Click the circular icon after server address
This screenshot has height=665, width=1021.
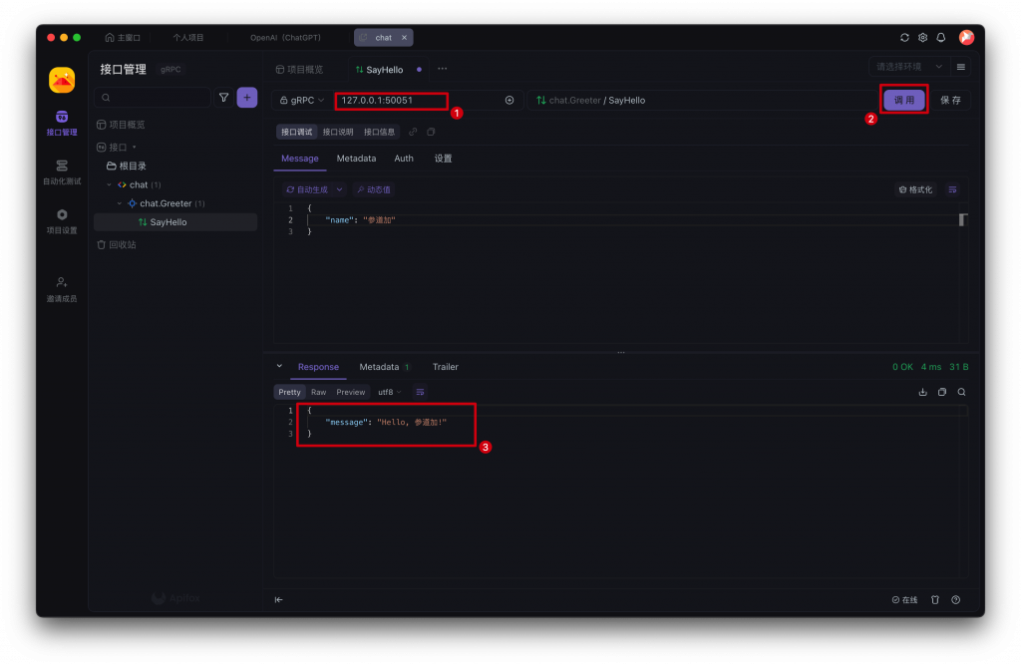(x=510, y=101)
